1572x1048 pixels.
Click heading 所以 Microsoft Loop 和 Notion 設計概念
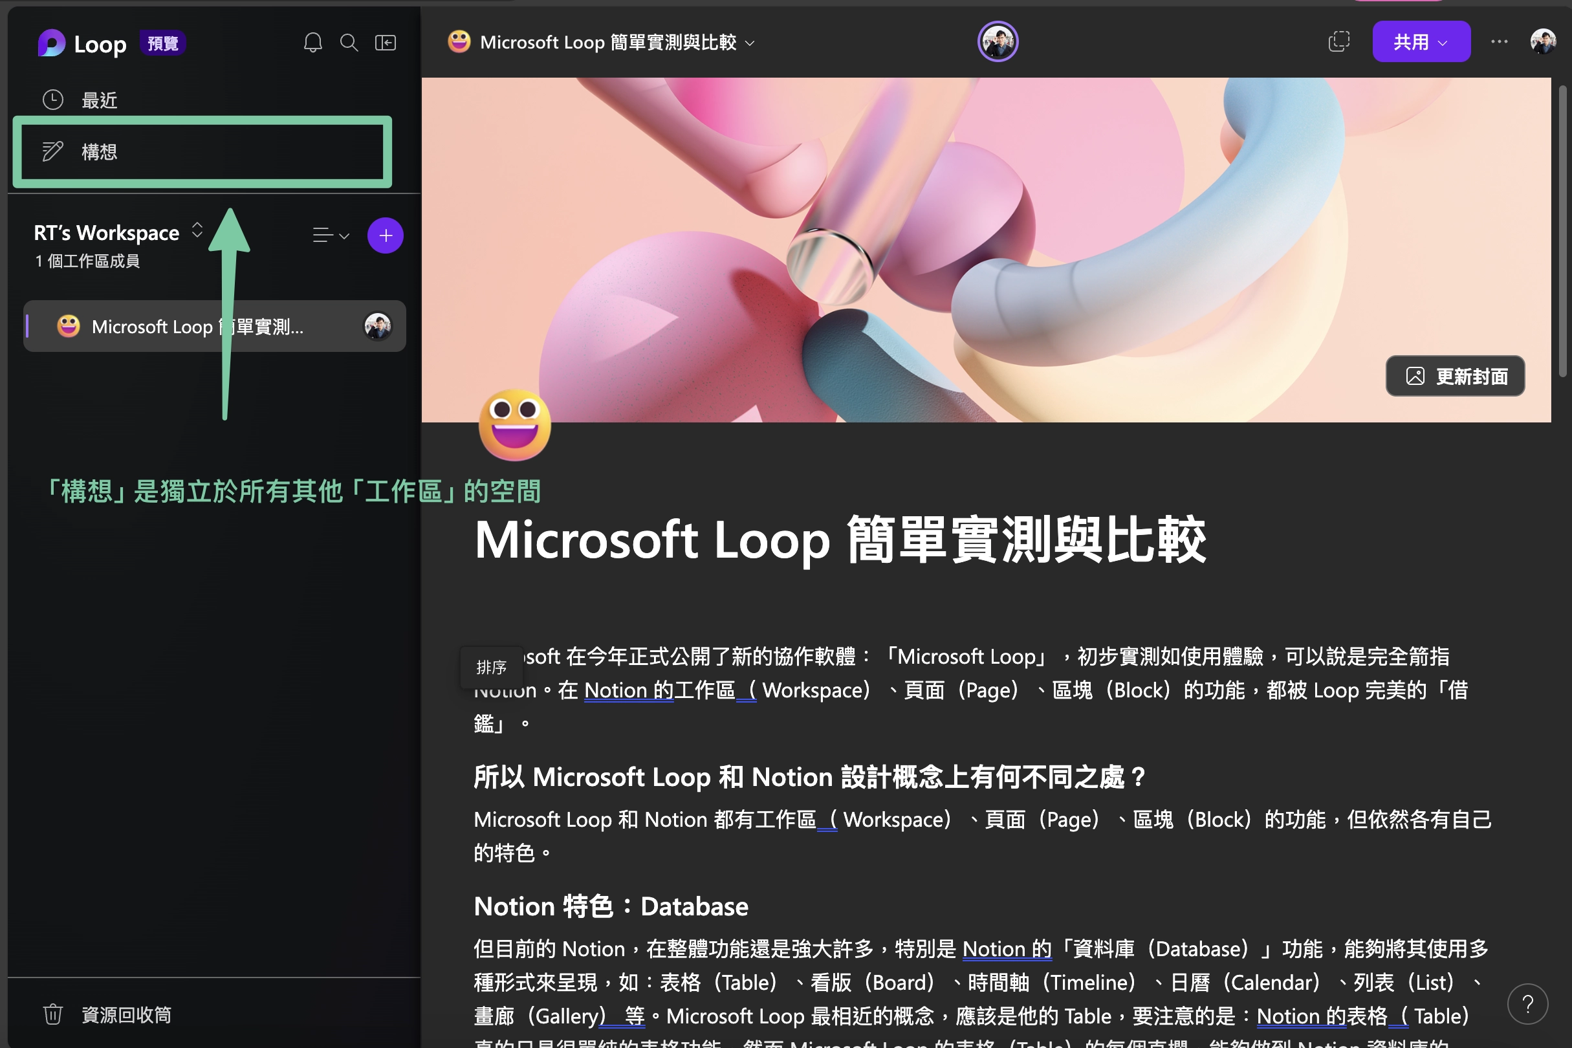tap(809, 777)
